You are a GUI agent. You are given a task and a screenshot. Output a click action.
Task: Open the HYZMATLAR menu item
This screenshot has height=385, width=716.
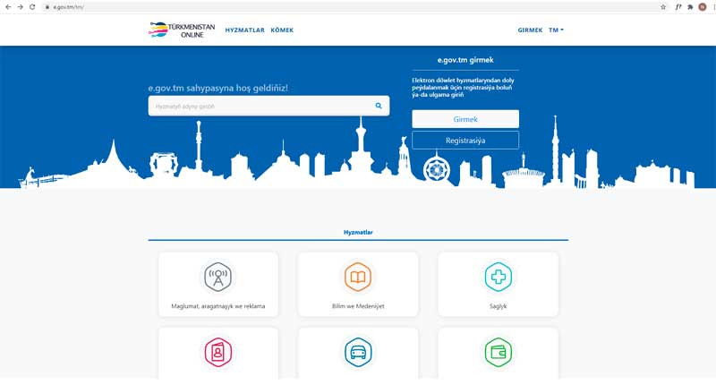244,30
